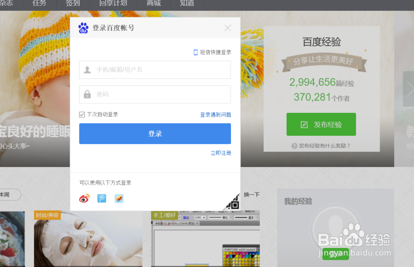Viewport: 414px width, 267px height.
Task: Toggle the auto-login next time checkbox
Action: pos(82,114)
